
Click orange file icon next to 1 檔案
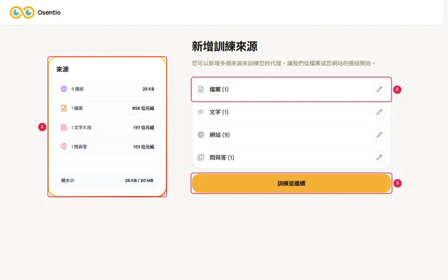(x=64, y=108)
